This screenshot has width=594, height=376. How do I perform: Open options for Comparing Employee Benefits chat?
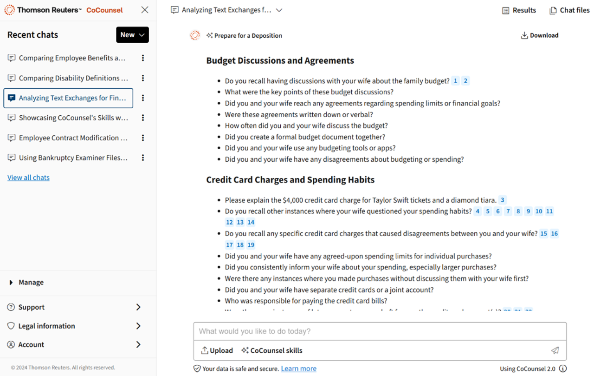[143, 58]
